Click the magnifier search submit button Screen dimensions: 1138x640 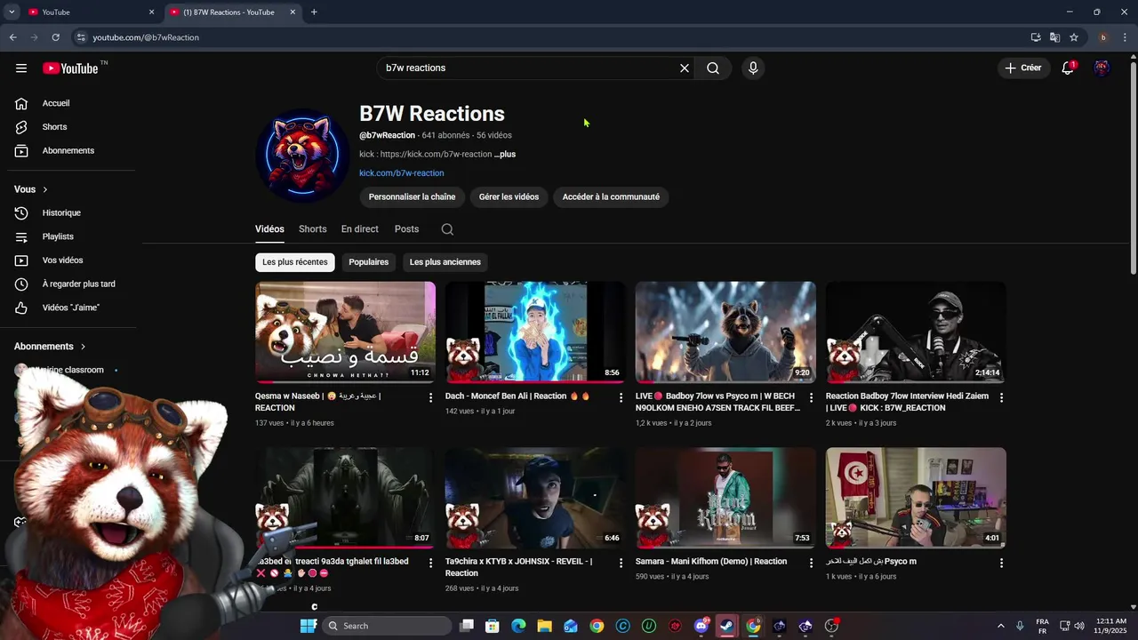[x=713, y=68]
